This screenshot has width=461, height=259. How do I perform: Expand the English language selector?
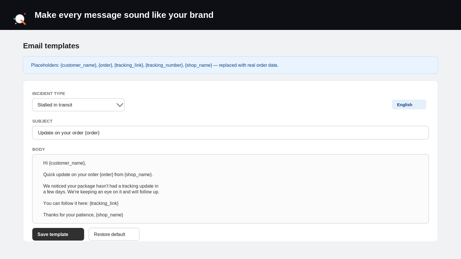pos(409,104)
